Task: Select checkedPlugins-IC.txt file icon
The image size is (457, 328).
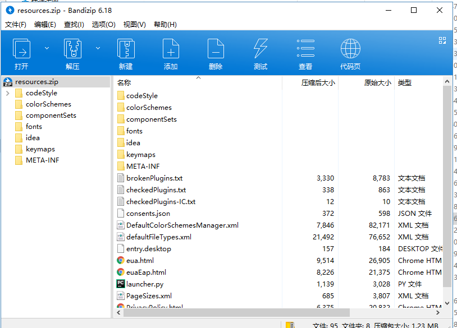Action: click(121, 202)
